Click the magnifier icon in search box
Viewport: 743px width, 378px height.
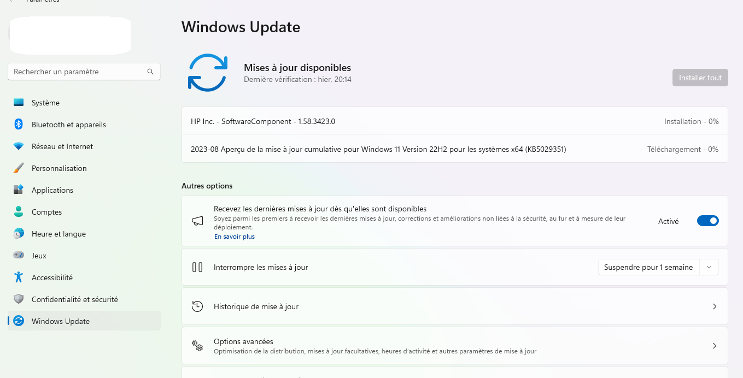150,72
